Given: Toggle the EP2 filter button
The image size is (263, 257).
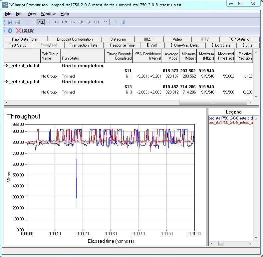Looking at the screenshot, I should pos(73,22).
